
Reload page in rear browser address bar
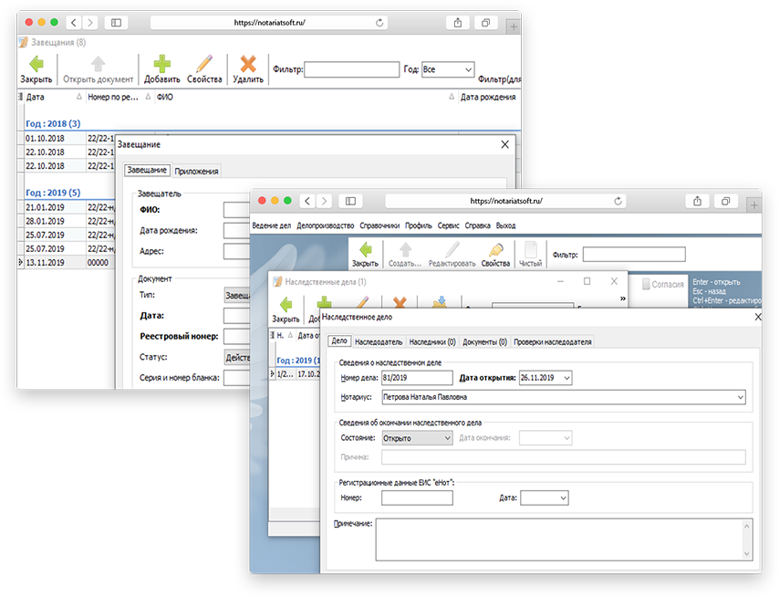[379, 23]
